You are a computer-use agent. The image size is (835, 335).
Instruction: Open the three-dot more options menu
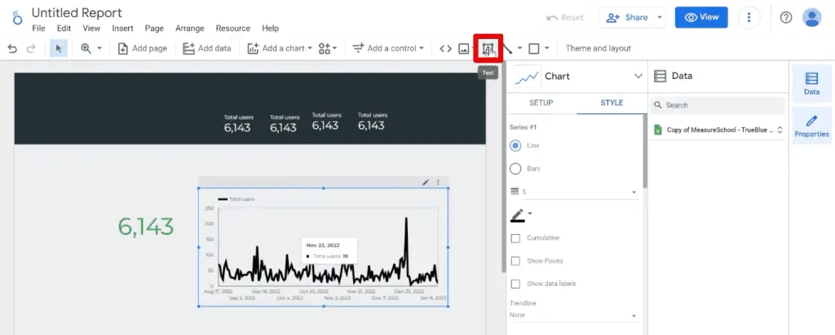[749, 17]
